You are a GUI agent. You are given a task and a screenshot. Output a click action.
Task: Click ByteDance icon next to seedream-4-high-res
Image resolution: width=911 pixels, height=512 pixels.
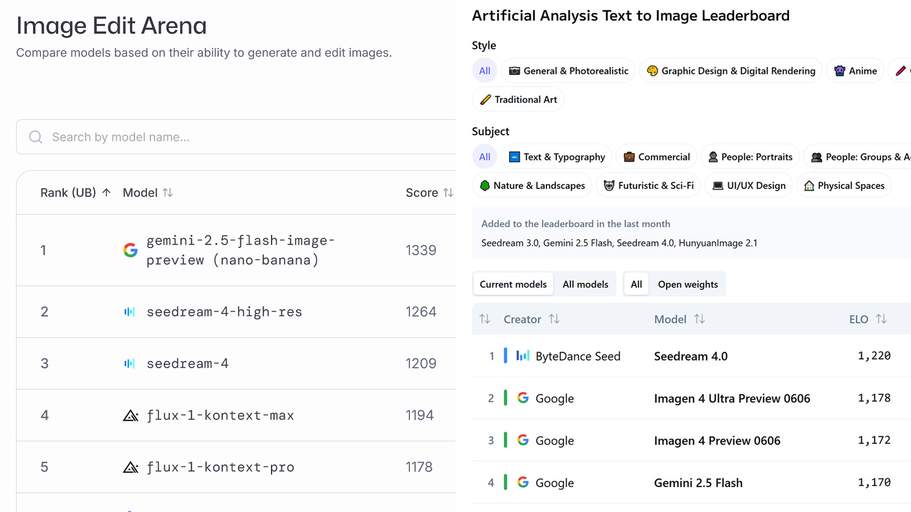click(130, 312)
